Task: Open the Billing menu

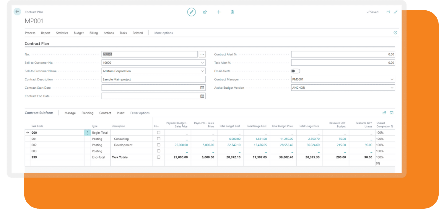Action: coord(94,33)
